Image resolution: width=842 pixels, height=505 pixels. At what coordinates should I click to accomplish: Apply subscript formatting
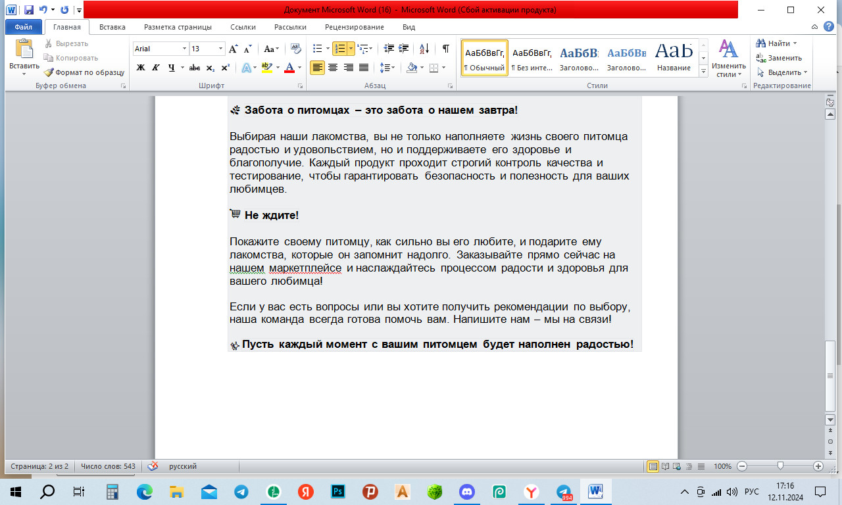pyautogui.click(x=210, y=68)
